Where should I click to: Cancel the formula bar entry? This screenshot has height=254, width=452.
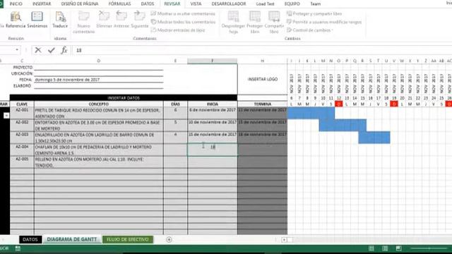pyautogui.click(x=37, y=50)
